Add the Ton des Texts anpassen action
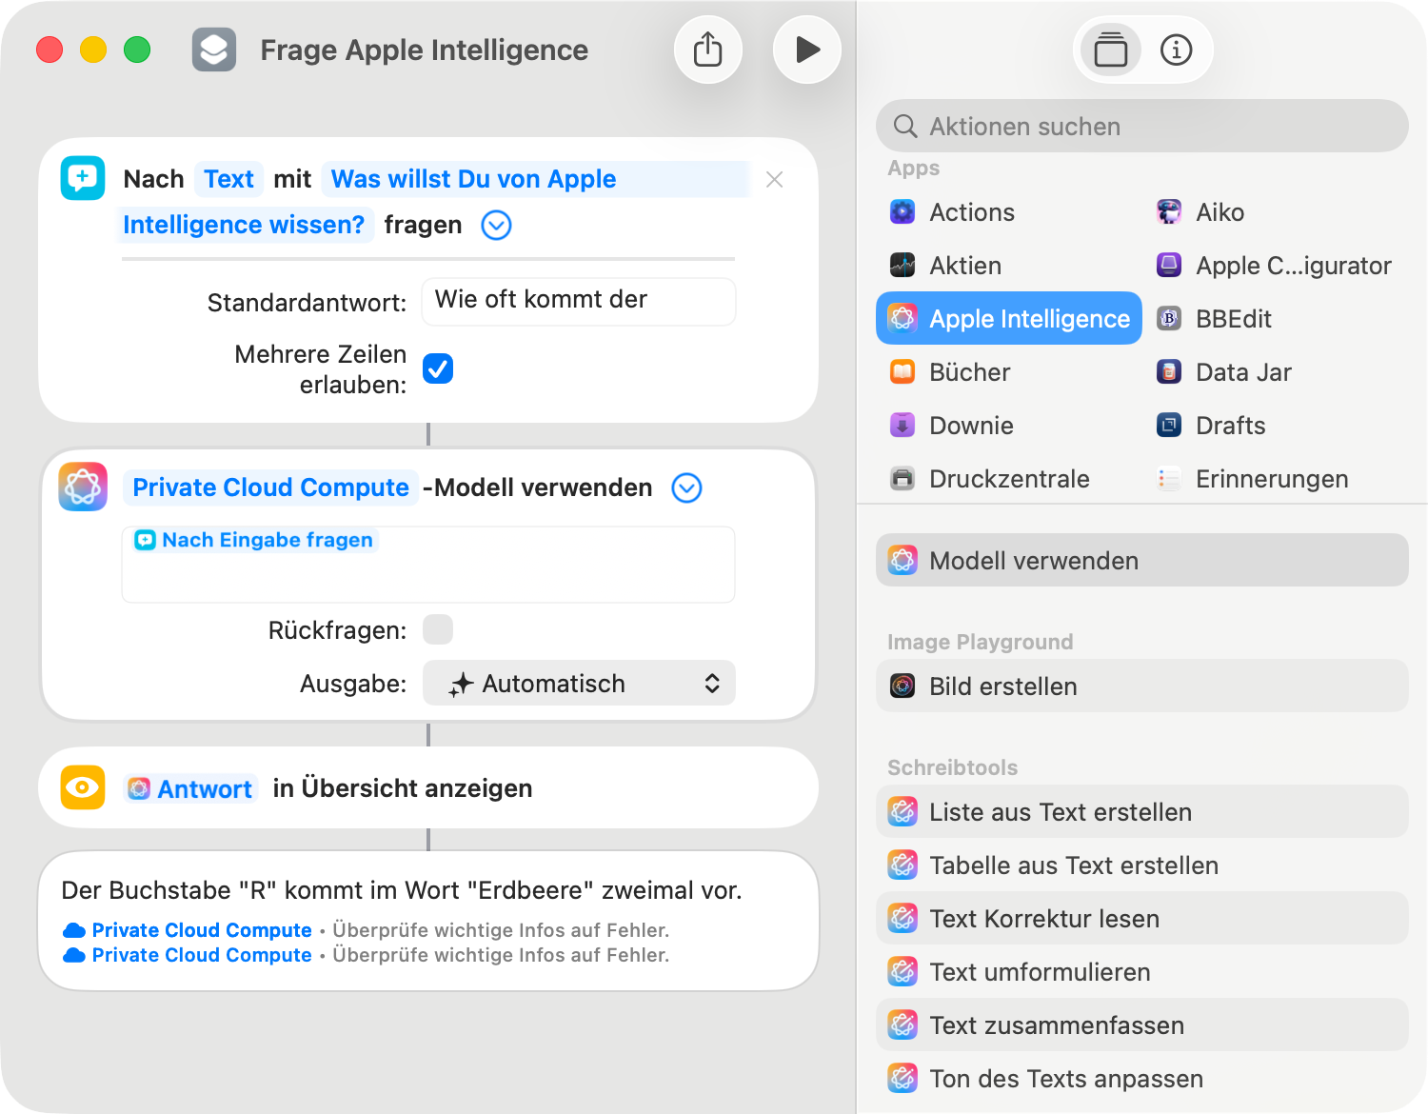 1142,1078
